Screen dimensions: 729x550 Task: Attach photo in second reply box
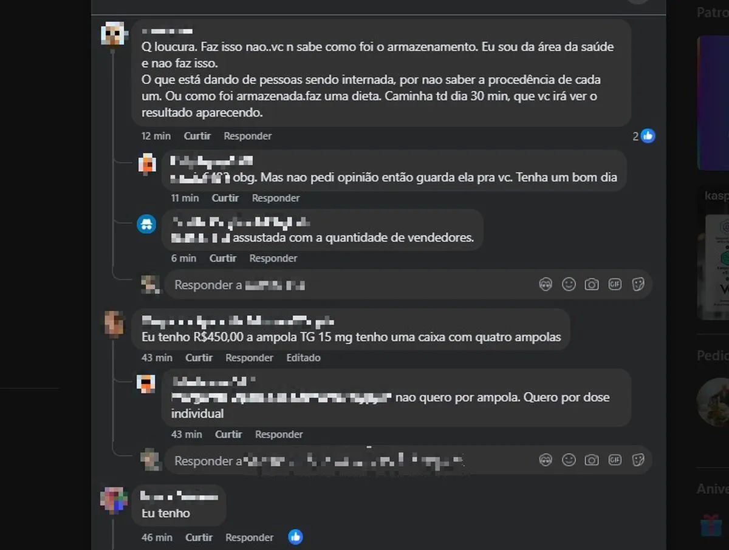point(592,460)
